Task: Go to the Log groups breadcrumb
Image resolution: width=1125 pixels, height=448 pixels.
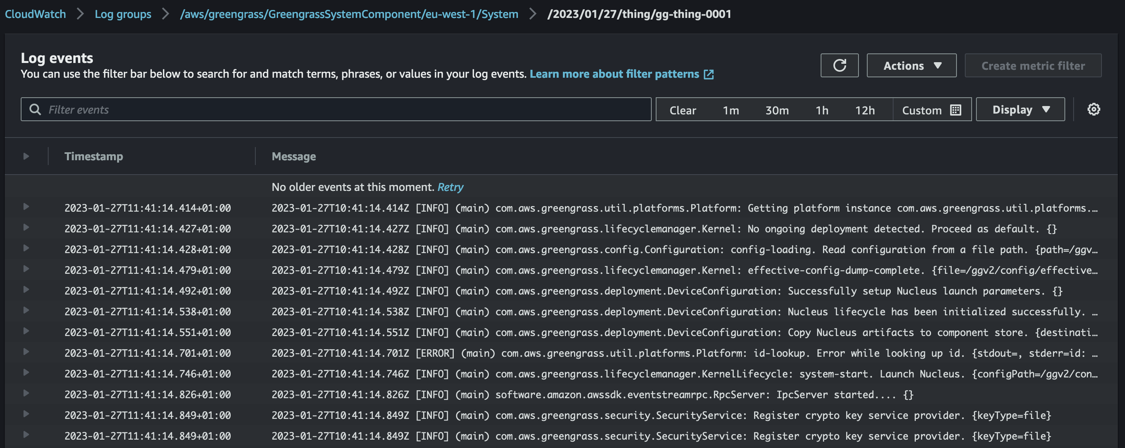Action: coord(123,14)
